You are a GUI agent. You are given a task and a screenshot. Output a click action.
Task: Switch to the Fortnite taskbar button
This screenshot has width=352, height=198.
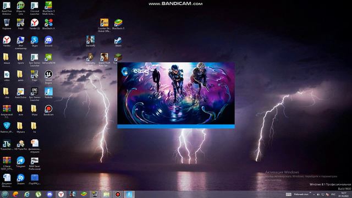[x=129, y=194]
